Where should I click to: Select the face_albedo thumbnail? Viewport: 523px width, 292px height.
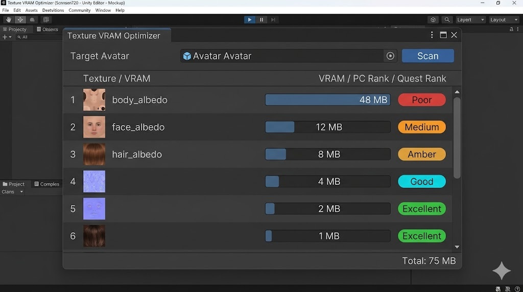tap(94, 127)
